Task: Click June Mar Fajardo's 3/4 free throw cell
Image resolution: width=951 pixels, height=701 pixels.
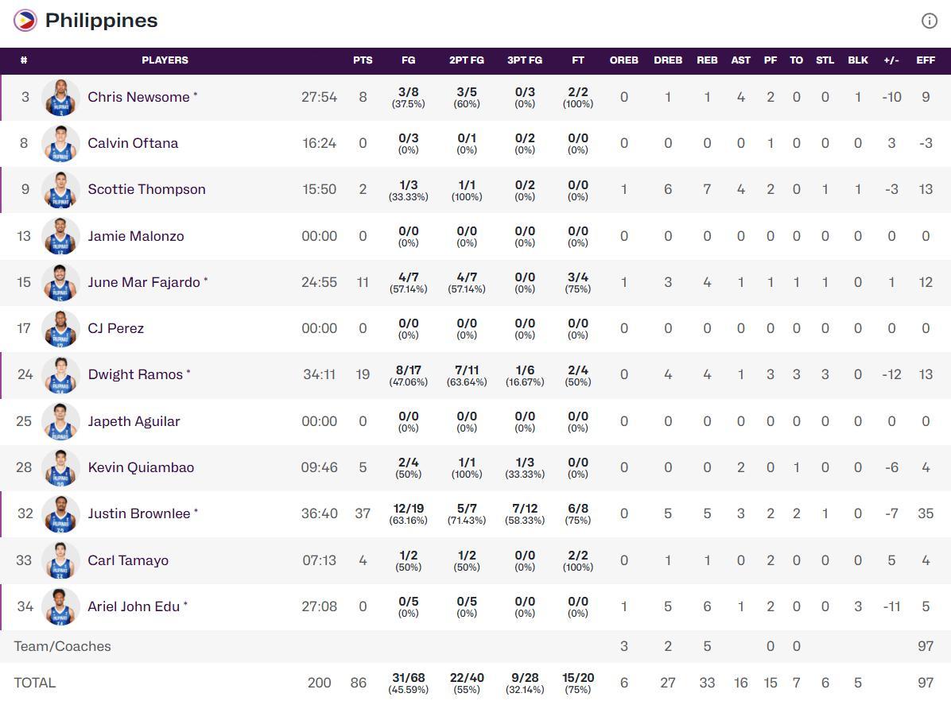Action: tap(578, 283)
